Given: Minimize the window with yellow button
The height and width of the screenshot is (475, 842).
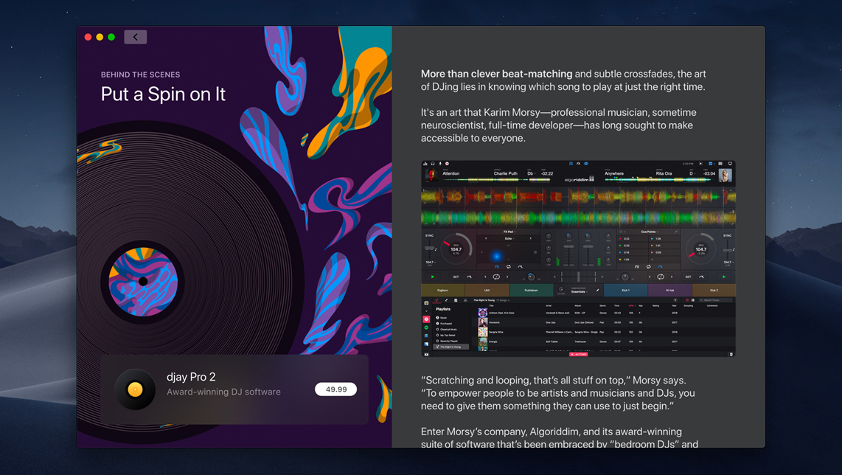Looking at the screenshot, I should tap(100, 37).
